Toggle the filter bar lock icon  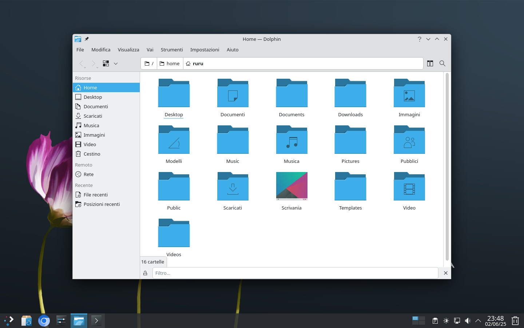pyautogui.click(x=145, y=273)
